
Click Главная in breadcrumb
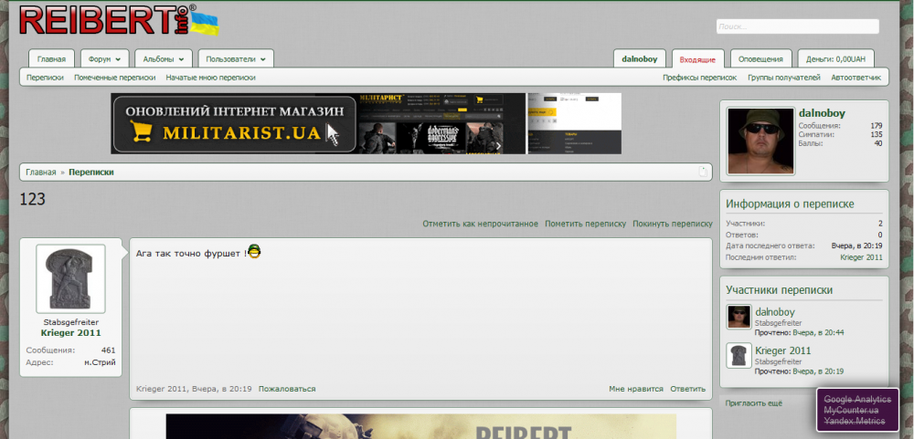tap(41, 172)
